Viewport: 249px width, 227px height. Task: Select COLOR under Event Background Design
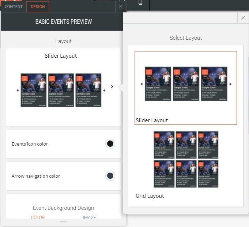(x=38, y=217)
